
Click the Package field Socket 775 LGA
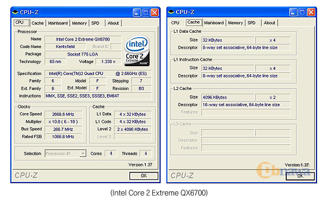pyautogui.click(x=83, y=54)
